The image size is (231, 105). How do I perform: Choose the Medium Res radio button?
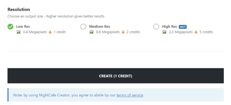pyautogui.click(x=83, y=27)
